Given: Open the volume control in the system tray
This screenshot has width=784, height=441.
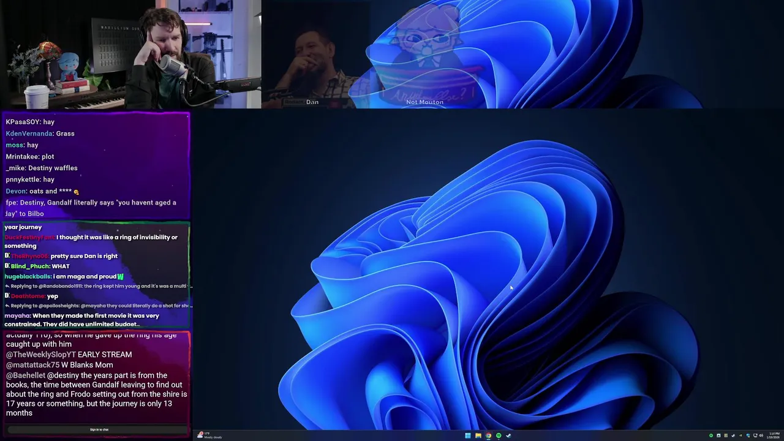Looking at the screenshot, I should [761, 435].
